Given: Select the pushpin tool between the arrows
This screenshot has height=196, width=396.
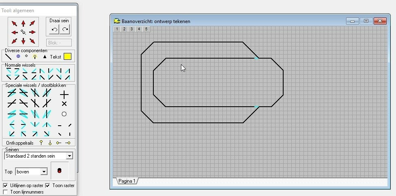Looking at the screenshot, I should pos(23,32).
